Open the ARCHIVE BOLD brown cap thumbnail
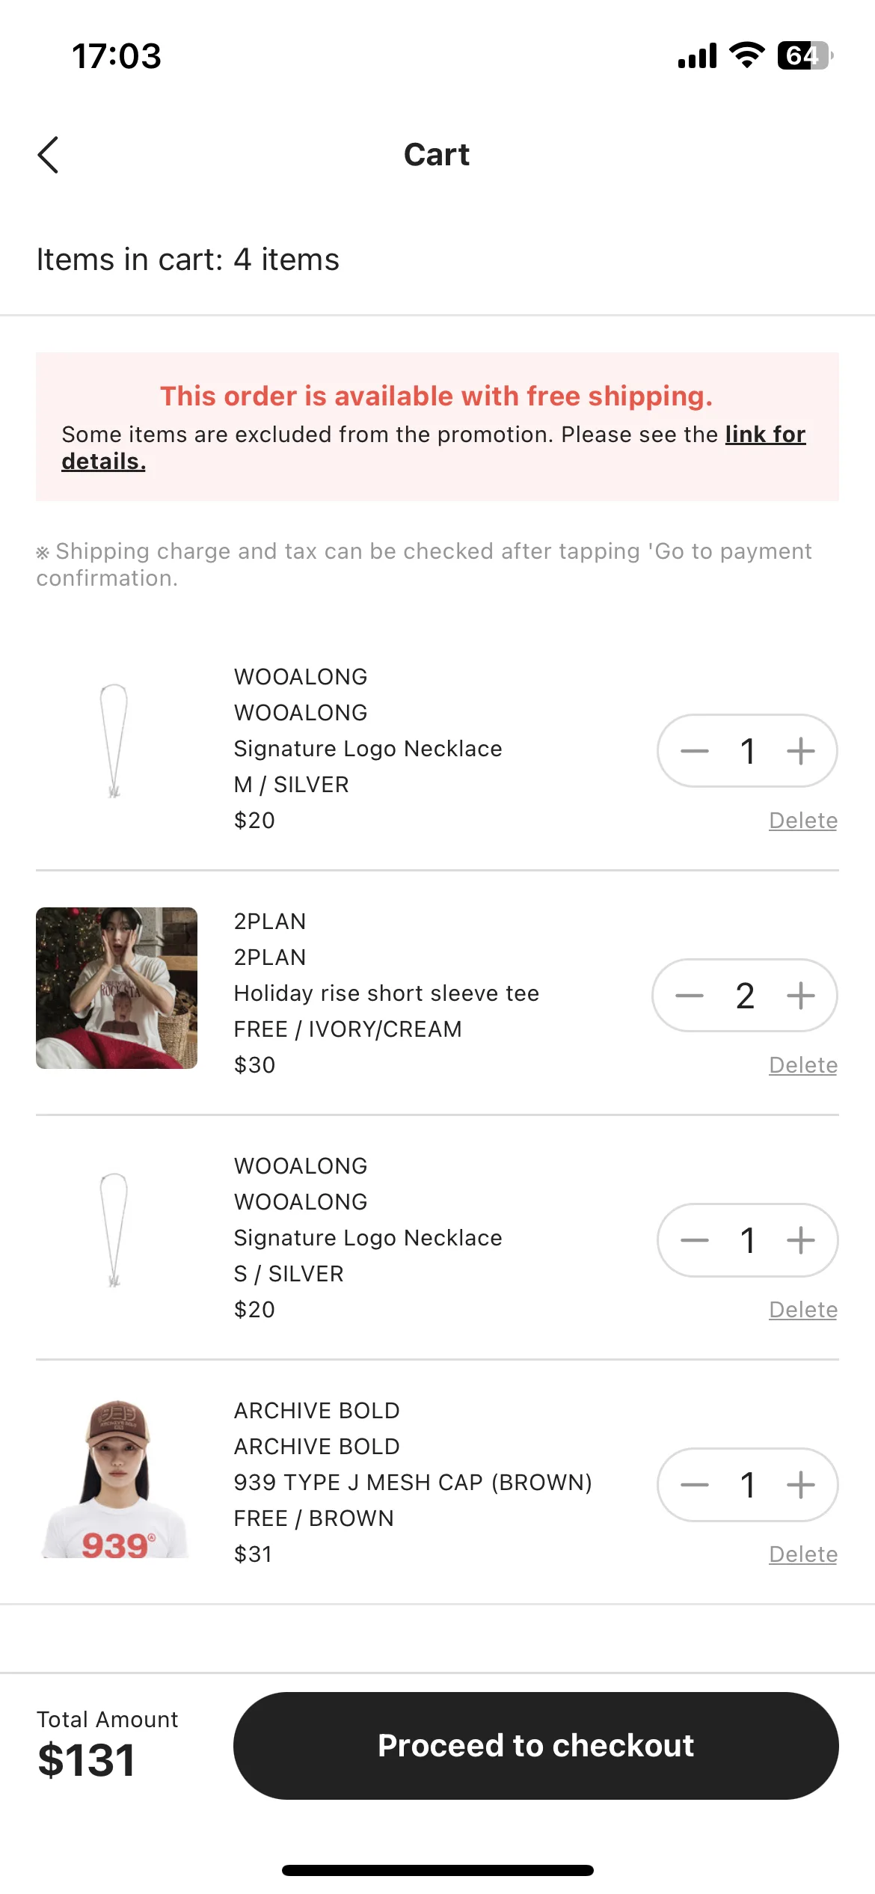This screenshot has height=1894, width=875. [117, 1477]
